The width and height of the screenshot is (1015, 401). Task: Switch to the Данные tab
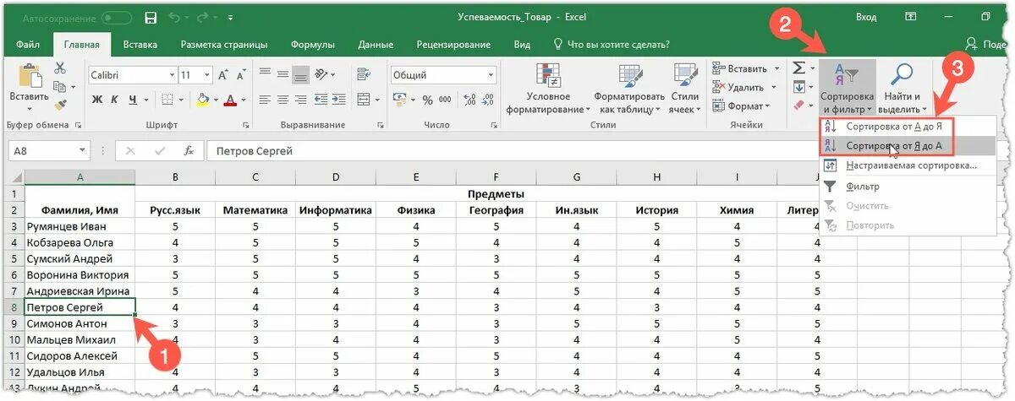click(376, 45)
